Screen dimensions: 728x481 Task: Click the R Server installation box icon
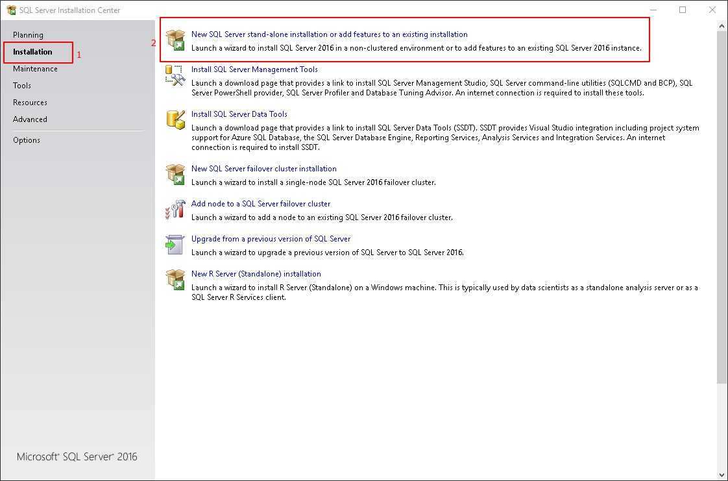175,280
